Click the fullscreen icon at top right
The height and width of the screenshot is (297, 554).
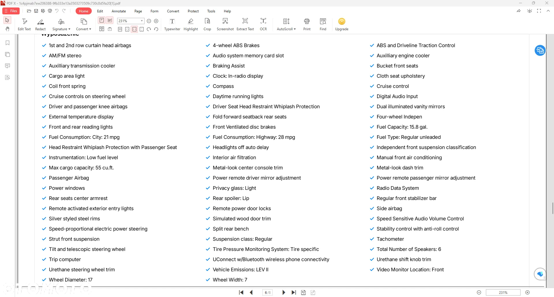tap(539, 11)
